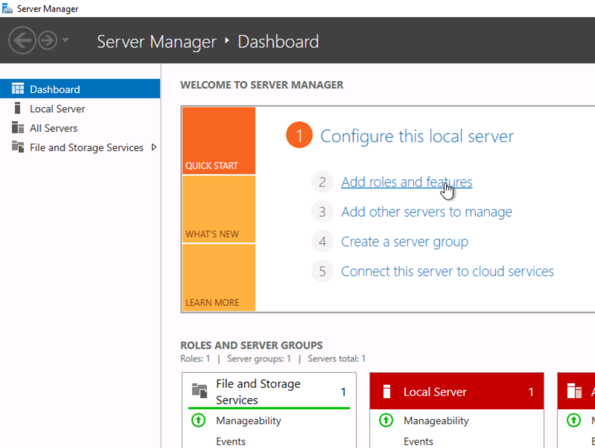Click the Dashboard grid icon in sidebar
This screenshot has height=448, width=595.
[17, 89]
